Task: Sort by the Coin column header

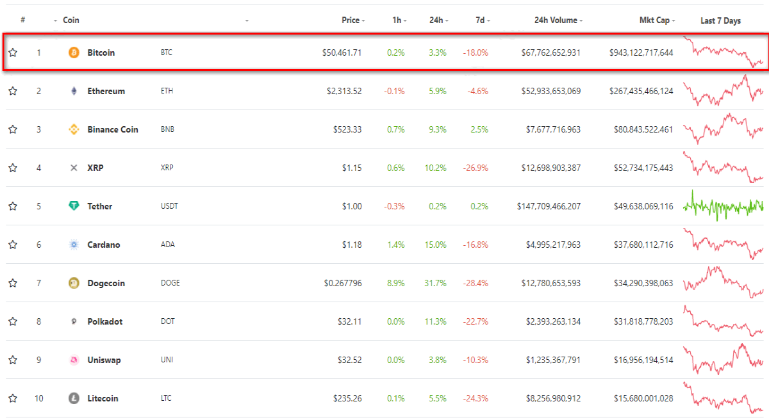Action: [x=71, y=20]
